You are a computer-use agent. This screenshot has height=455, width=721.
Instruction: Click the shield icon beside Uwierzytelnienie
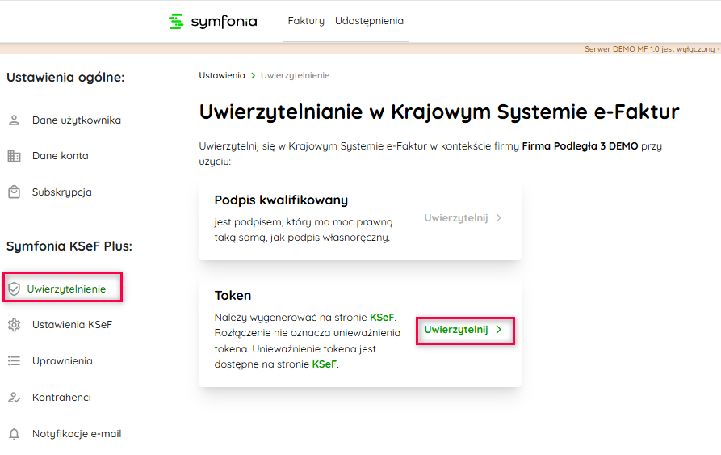14,289
